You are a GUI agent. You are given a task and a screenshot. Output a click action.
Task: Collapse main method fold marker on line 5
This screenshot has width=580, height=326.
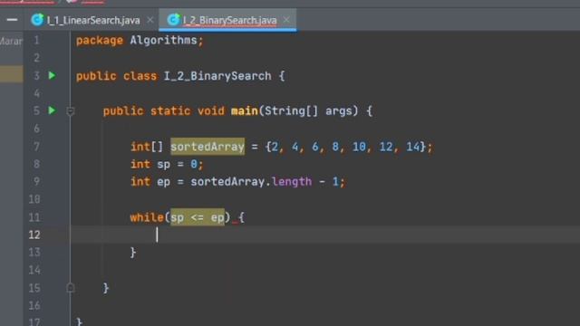[x=71, y=110]
